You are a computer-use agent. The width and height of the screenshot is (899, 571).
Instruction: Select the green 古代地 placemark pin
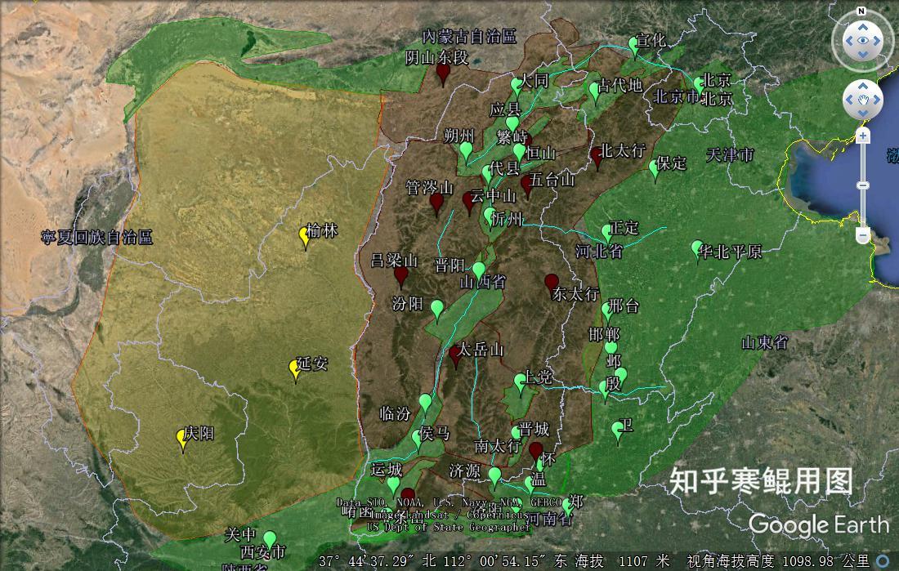(x=594, y=91)
